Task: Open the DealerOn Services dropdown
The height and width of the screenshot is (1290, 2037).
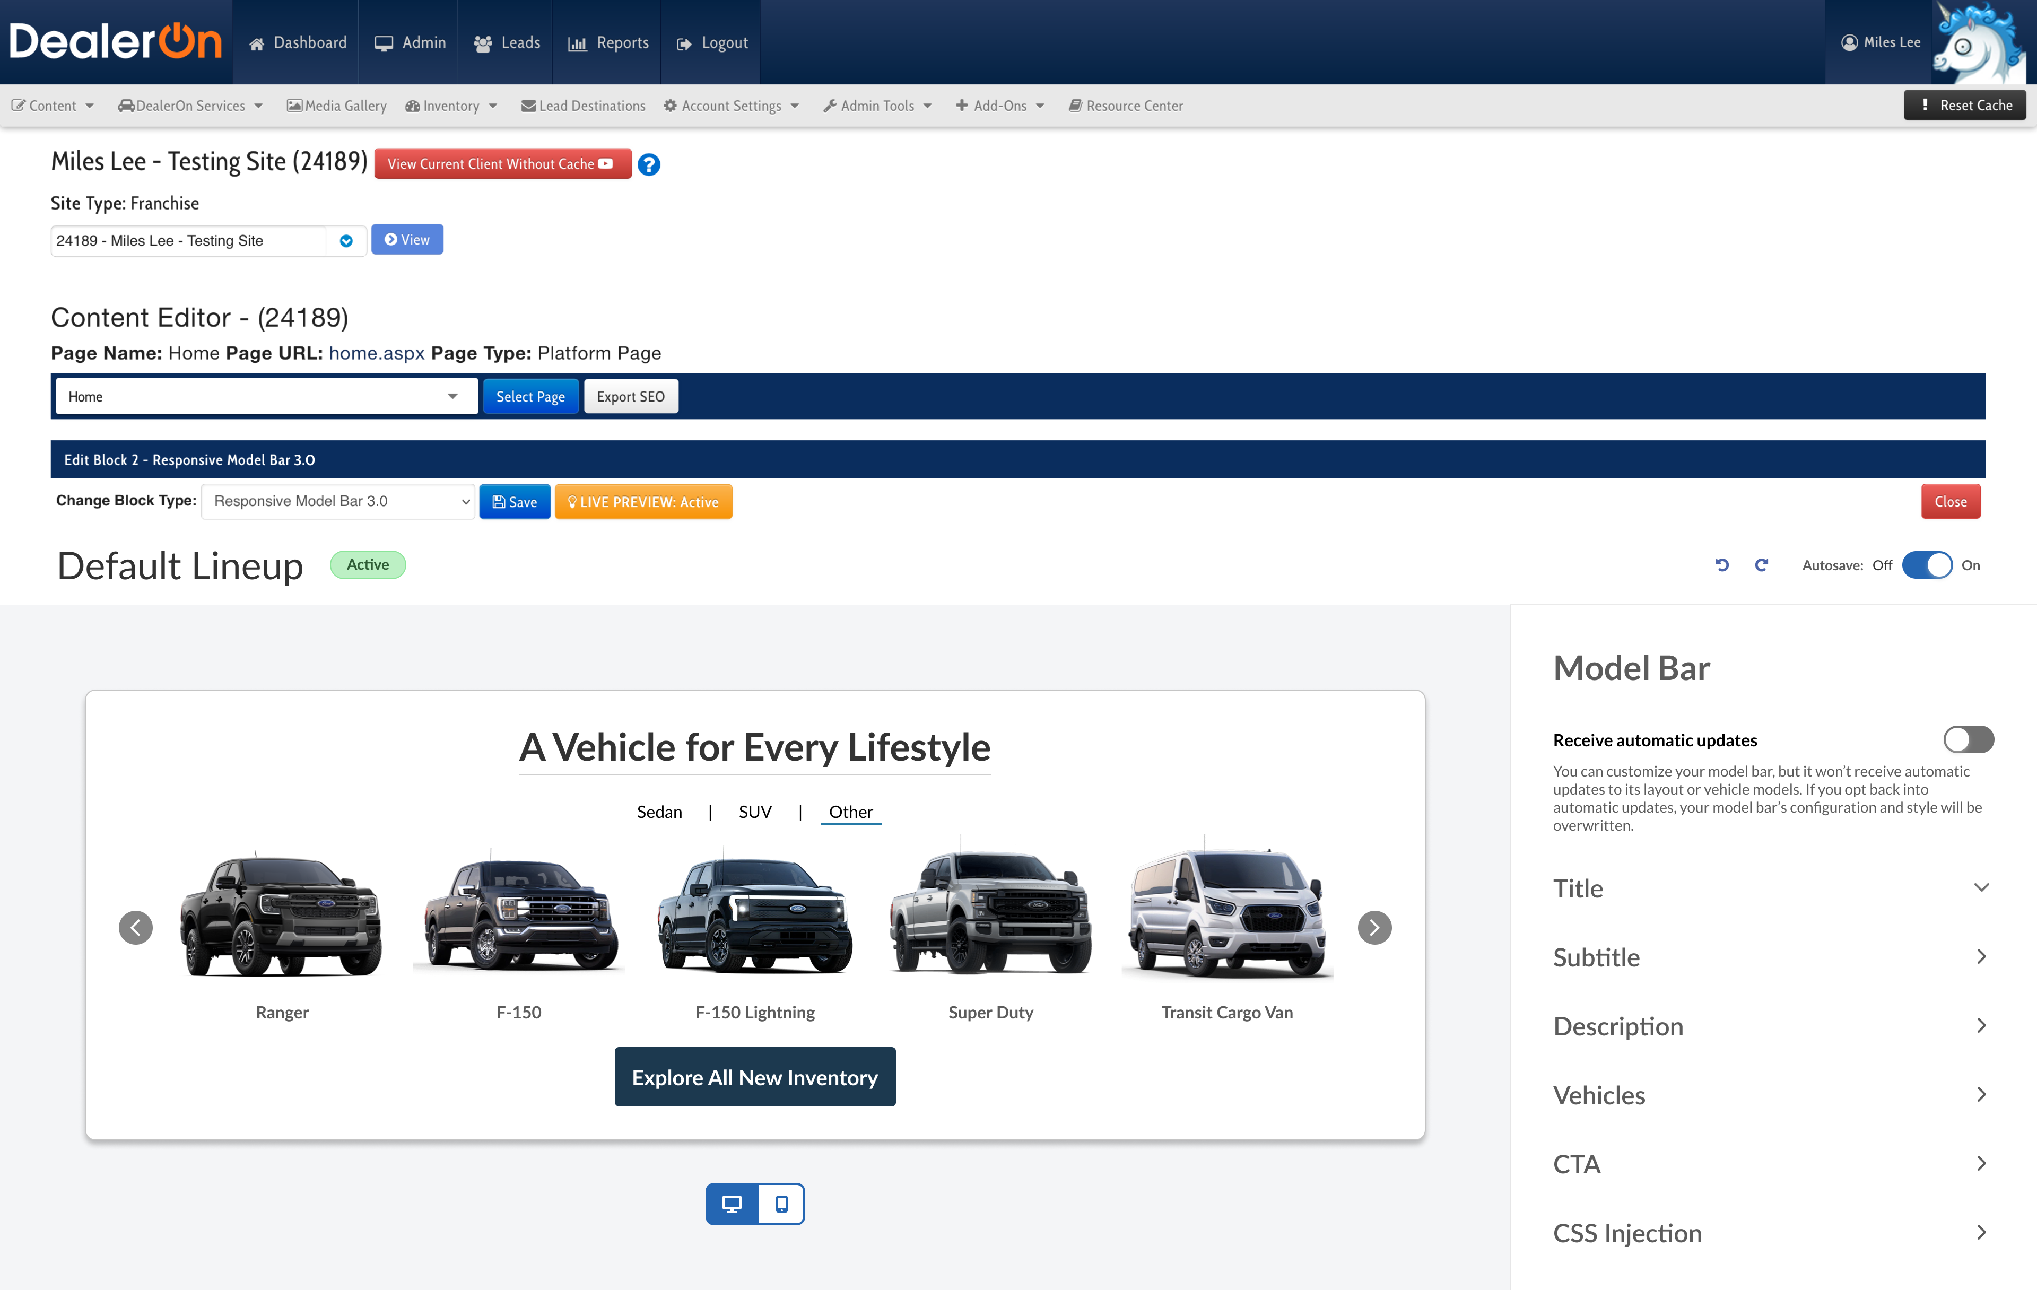Action: coord(190,106)
